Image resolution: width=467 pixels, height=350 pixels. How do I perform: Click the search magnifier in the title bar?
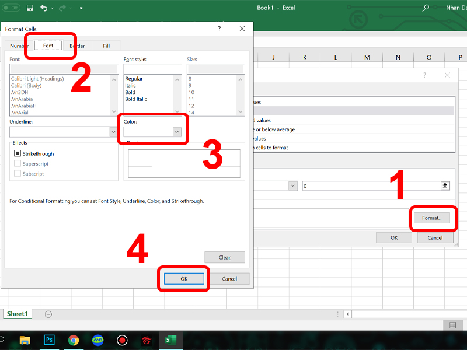(426, 8)
